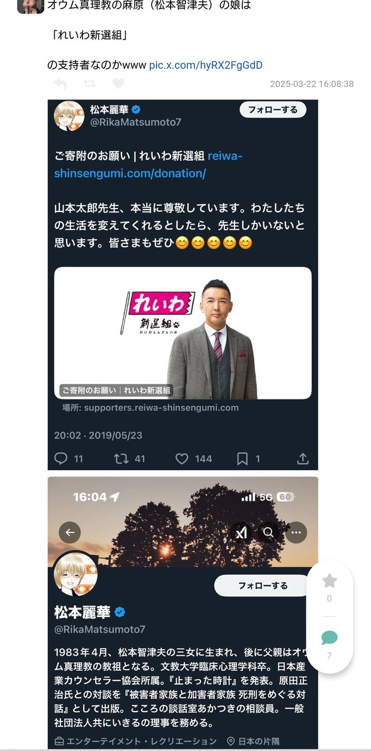
Task: Open the pic.x.com/hyRX2FgGdD link
Action: [x=205, y=65]
